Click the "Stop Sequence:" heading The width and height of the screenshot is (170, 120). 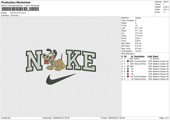point(128,54)
